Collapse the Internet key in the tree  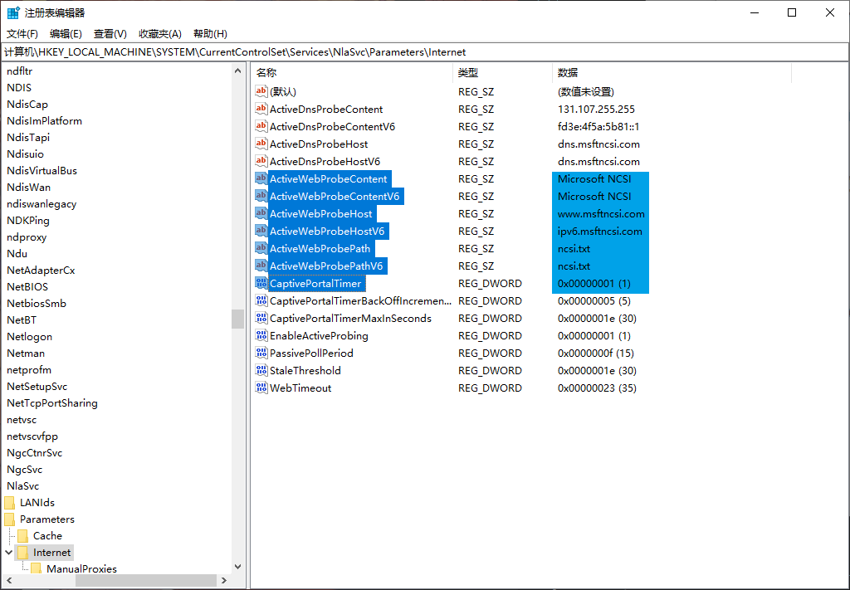tap(8, 553)
